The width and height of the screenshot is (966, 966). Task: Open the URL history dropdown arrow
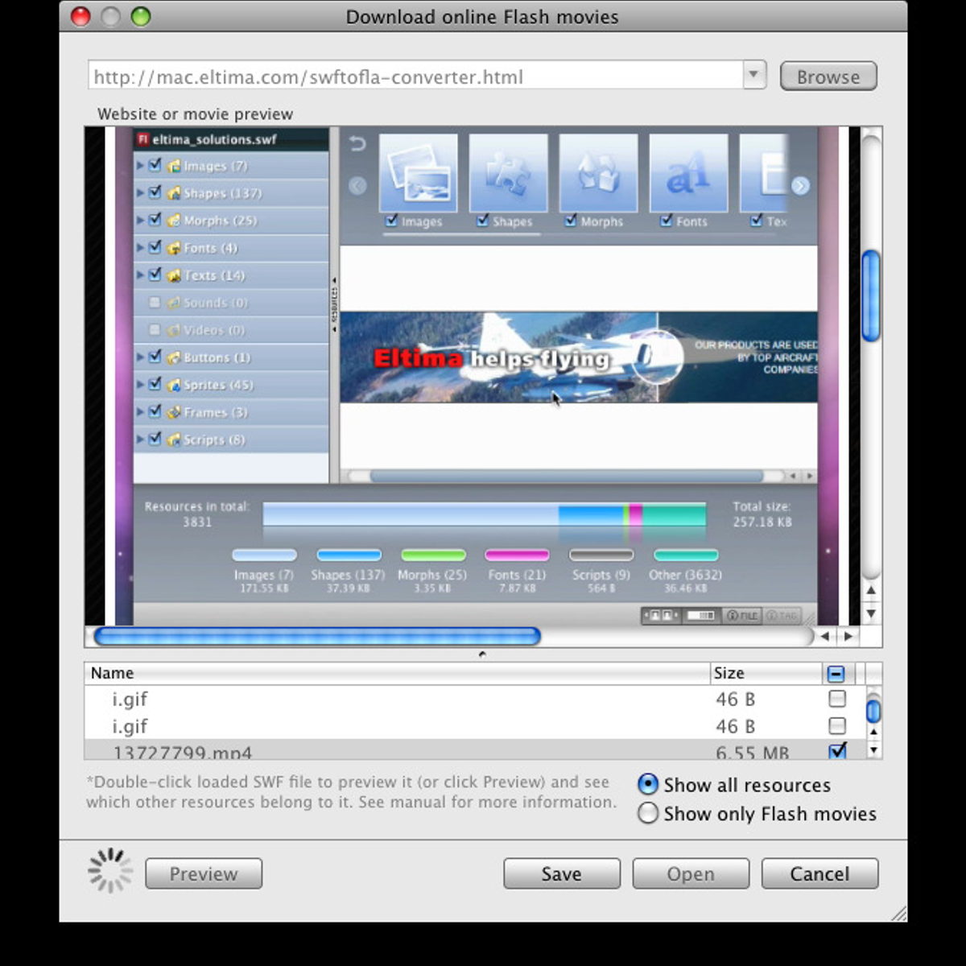click(753, 75)
